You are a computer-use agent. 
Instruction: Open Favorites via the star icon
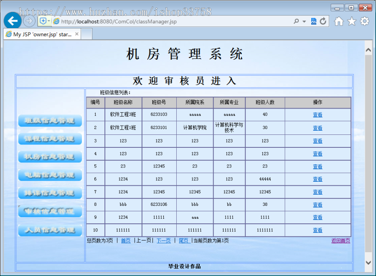click(x=351, y=20)
